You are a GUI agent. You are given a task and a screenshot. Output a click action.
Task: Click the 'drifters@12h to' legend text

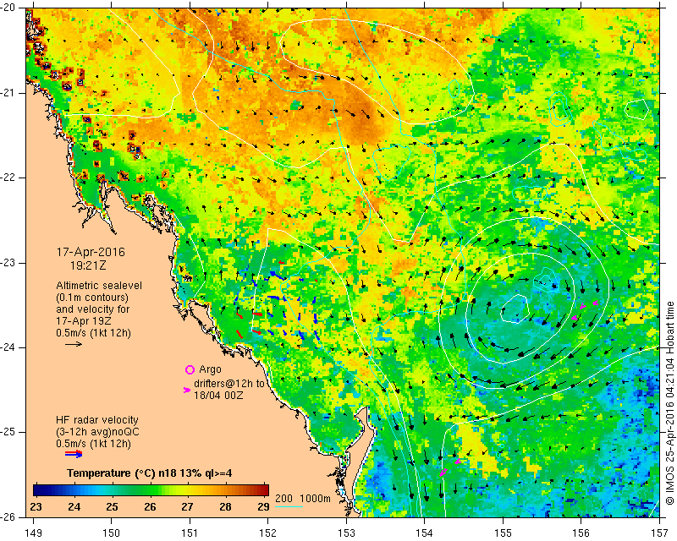pyautogui.click(x=228, y=384)
